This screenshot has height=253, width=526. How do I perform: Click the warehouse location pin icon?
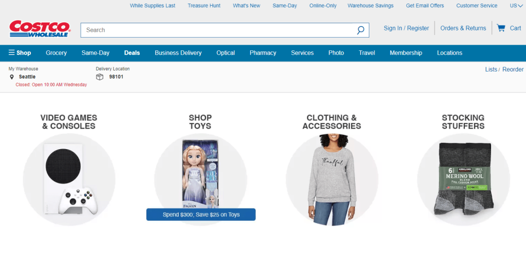pos(12,77)
